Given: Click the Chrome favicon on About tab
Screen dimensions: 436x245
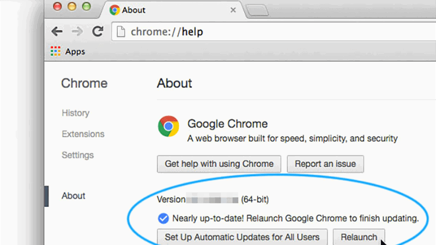Looking at the screenshot, I should [114, 10].
